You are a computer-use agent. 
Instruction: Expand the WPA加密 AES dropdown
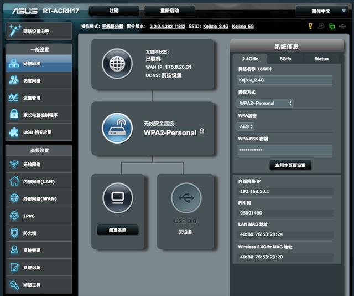(x=246, y=126)
